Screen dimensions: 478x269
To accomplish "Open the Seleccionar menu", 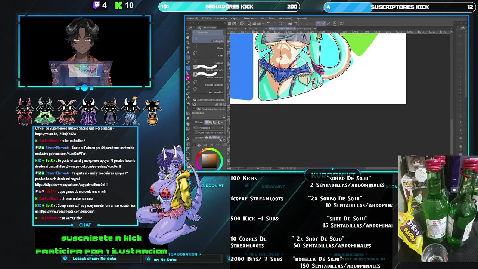I will pyautogui.click(x=250, y=18).
